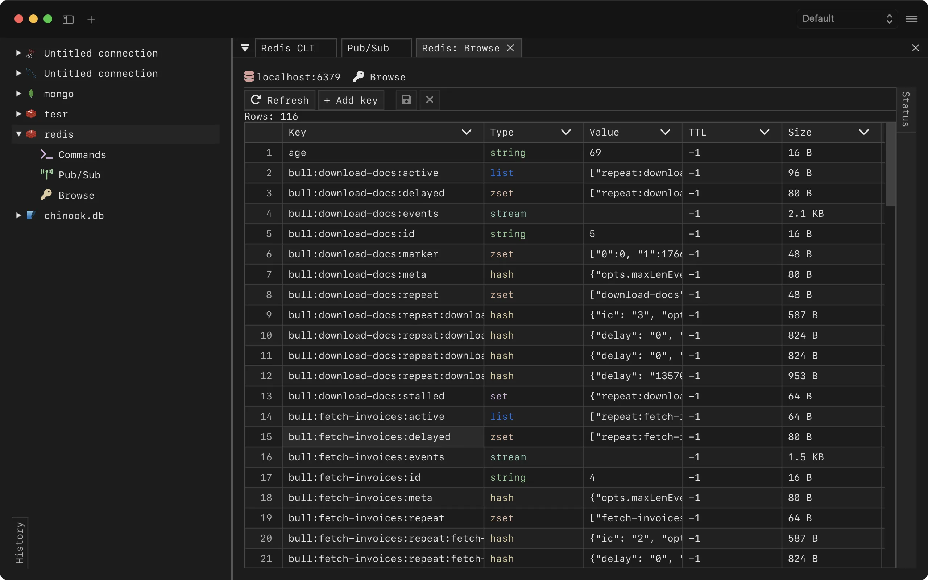Click the Refresh button
The height and width of the screenshot is (580, 928).
click(279, 100)
